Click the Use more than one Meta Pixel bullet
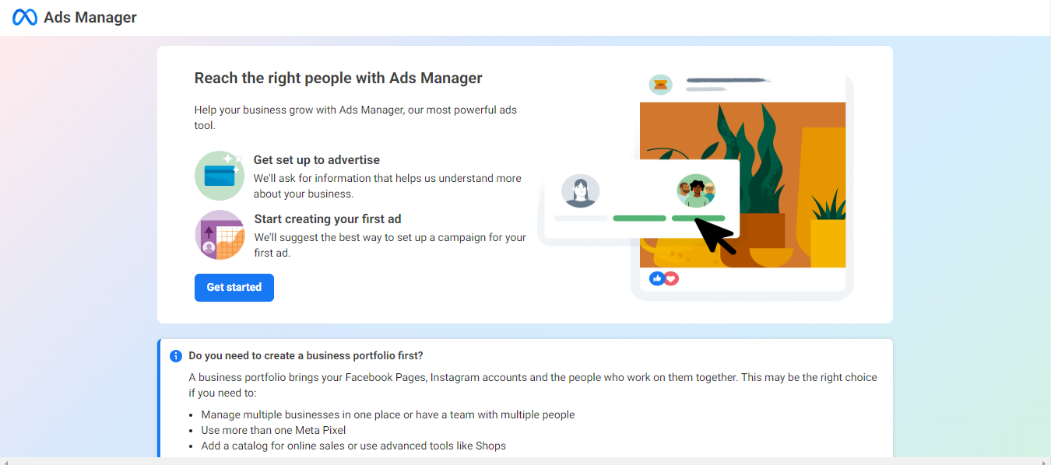The height and width of the screenshot is (465, 1051). point(272,430)
